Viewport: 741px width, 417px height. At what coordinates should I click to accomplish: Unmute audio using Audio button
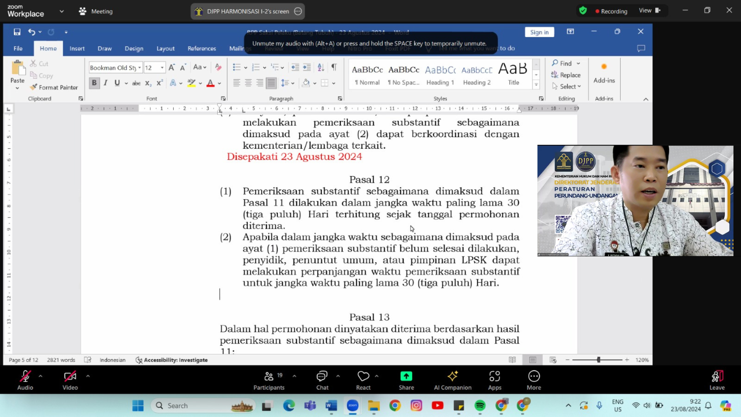click(25, 381)
